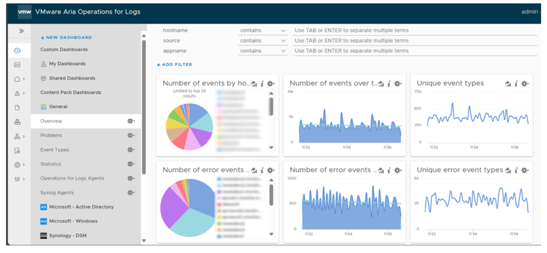
Task: Open the admin user menu
Action: (530, 12)
